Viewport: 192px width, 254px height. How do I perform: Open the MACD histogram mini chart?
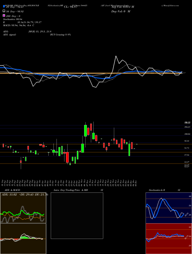pos(23,239)
